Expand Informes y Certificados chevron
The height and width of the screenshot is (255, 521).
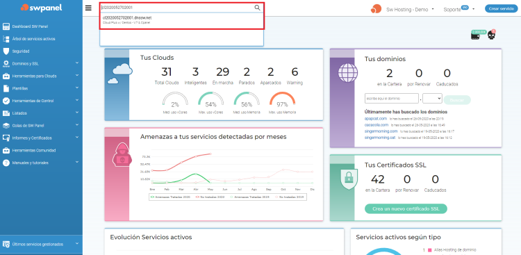click(x=76, y=138)
